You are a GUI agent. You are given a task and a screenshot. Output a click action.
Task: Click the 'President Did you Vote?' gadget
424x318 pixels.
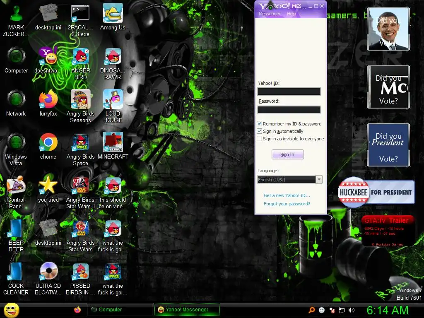[388, 145]
